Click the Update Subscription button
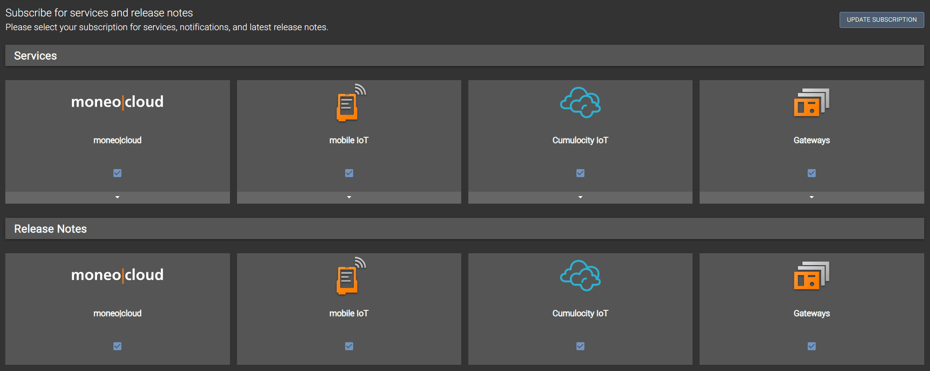The height and width of the screenshot is (371, 930). [881, 19]
